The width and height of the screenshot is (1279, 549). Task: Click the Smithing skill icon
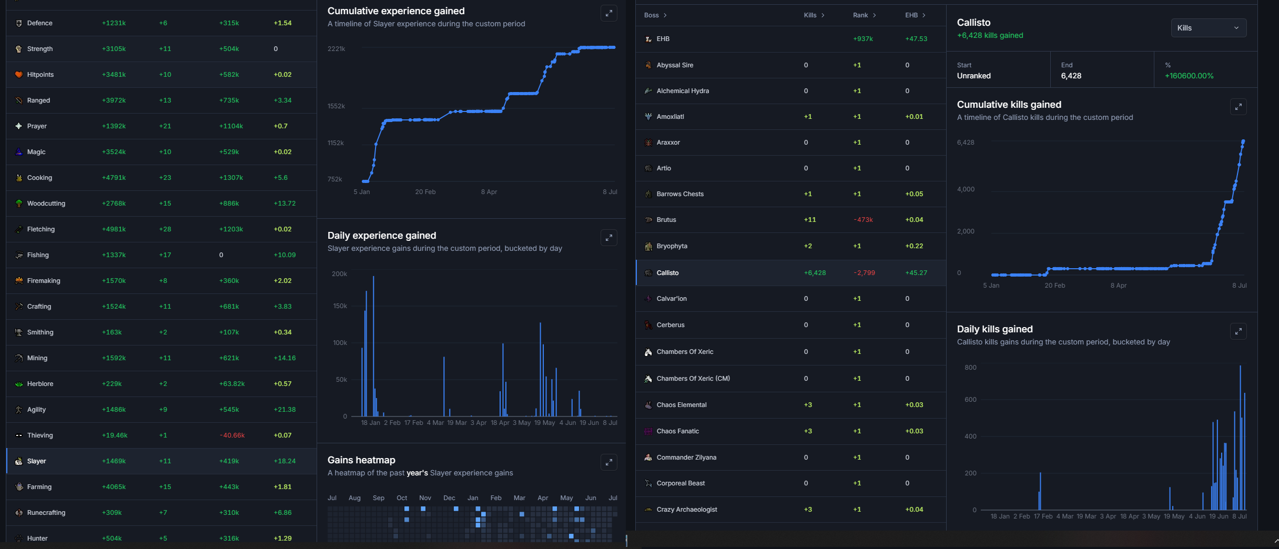coord(19,332)
